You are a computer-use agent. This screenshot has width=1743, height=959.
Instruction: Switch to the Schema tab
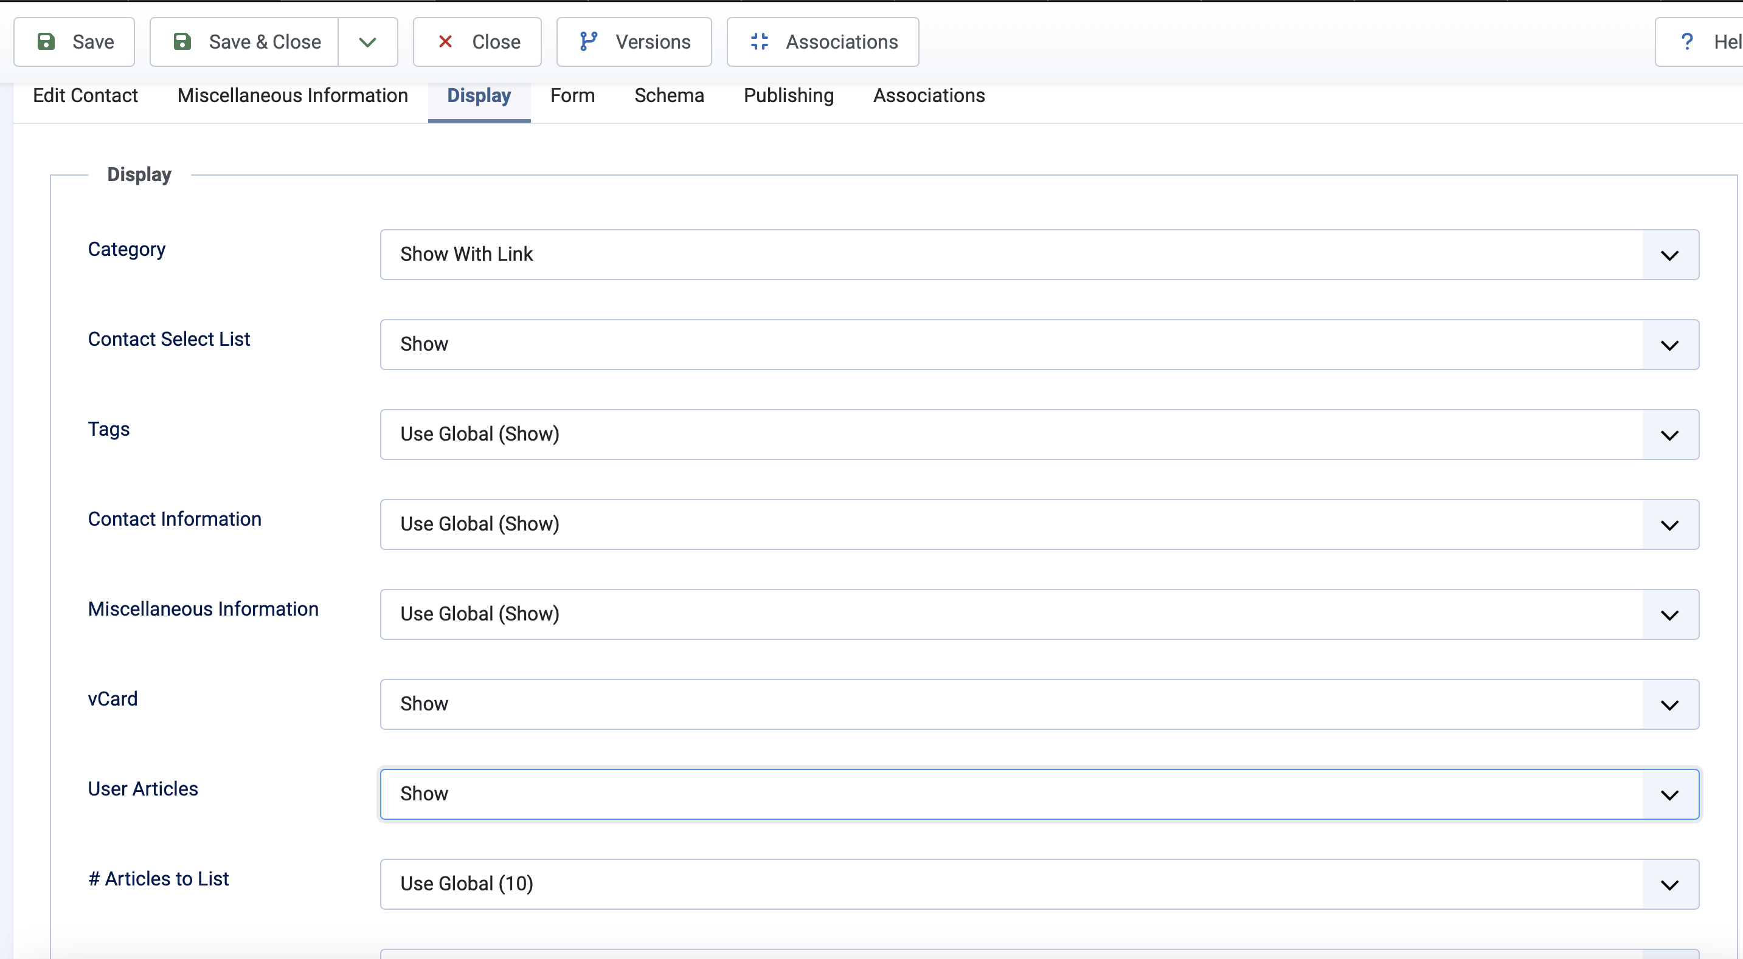(668, 95)
